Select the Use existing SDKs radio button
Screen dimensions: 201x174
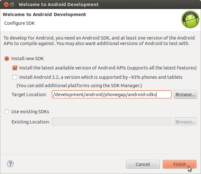[x=7, y=112]
